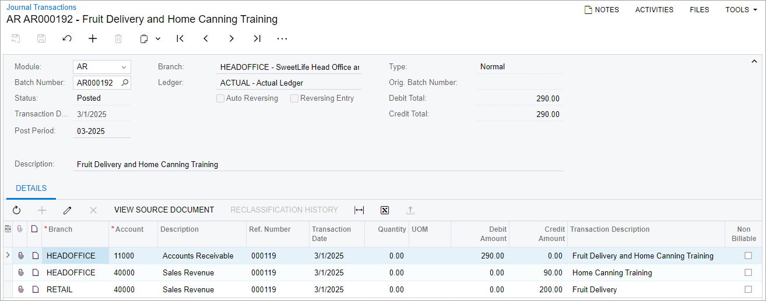The width and height of the screenshot is (766, 301).
Task: Check Non Billable on Home Canning Training row
Action: tap(748, 272)
